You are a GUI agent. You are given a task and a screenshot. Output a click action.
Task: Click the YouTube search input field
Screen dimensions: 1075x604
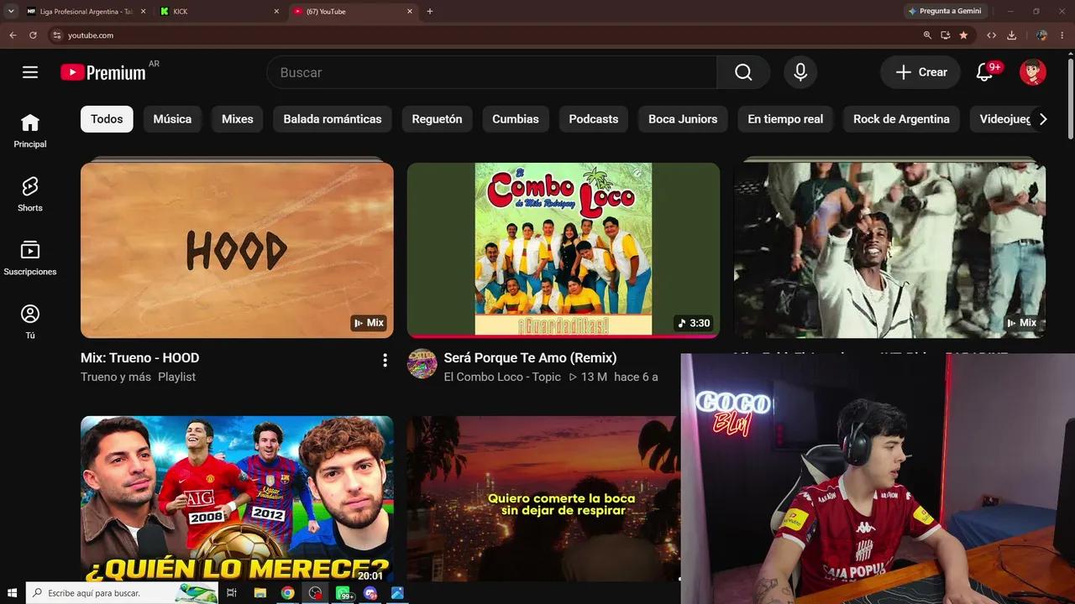click(492, 72)
